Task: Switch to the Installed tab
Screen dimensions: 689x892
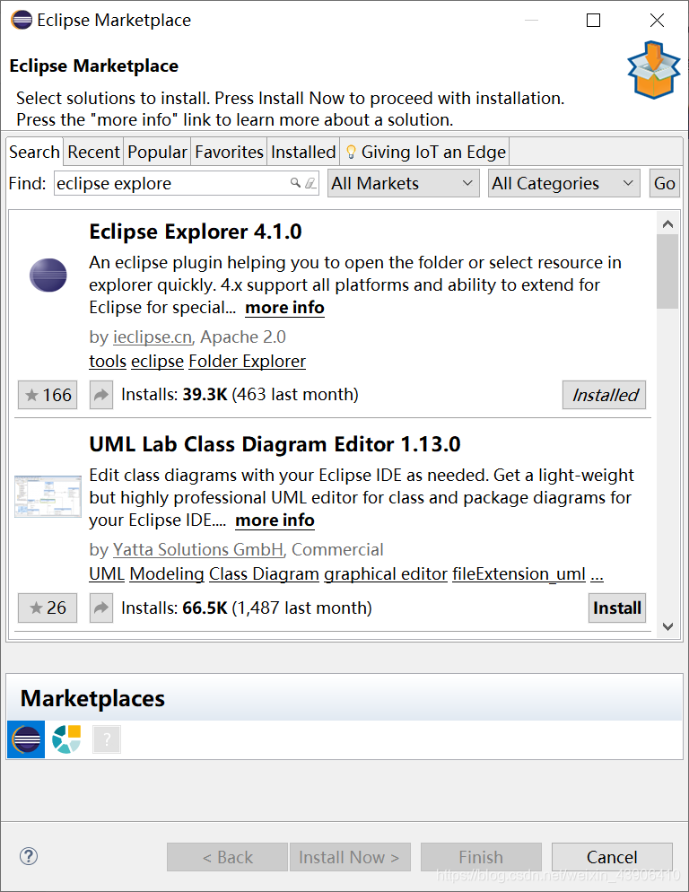Action: 303,152
